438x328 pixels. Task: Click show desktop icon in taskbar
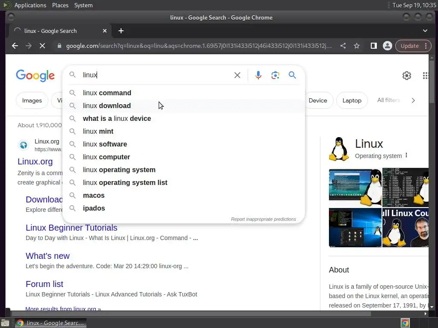5,323
